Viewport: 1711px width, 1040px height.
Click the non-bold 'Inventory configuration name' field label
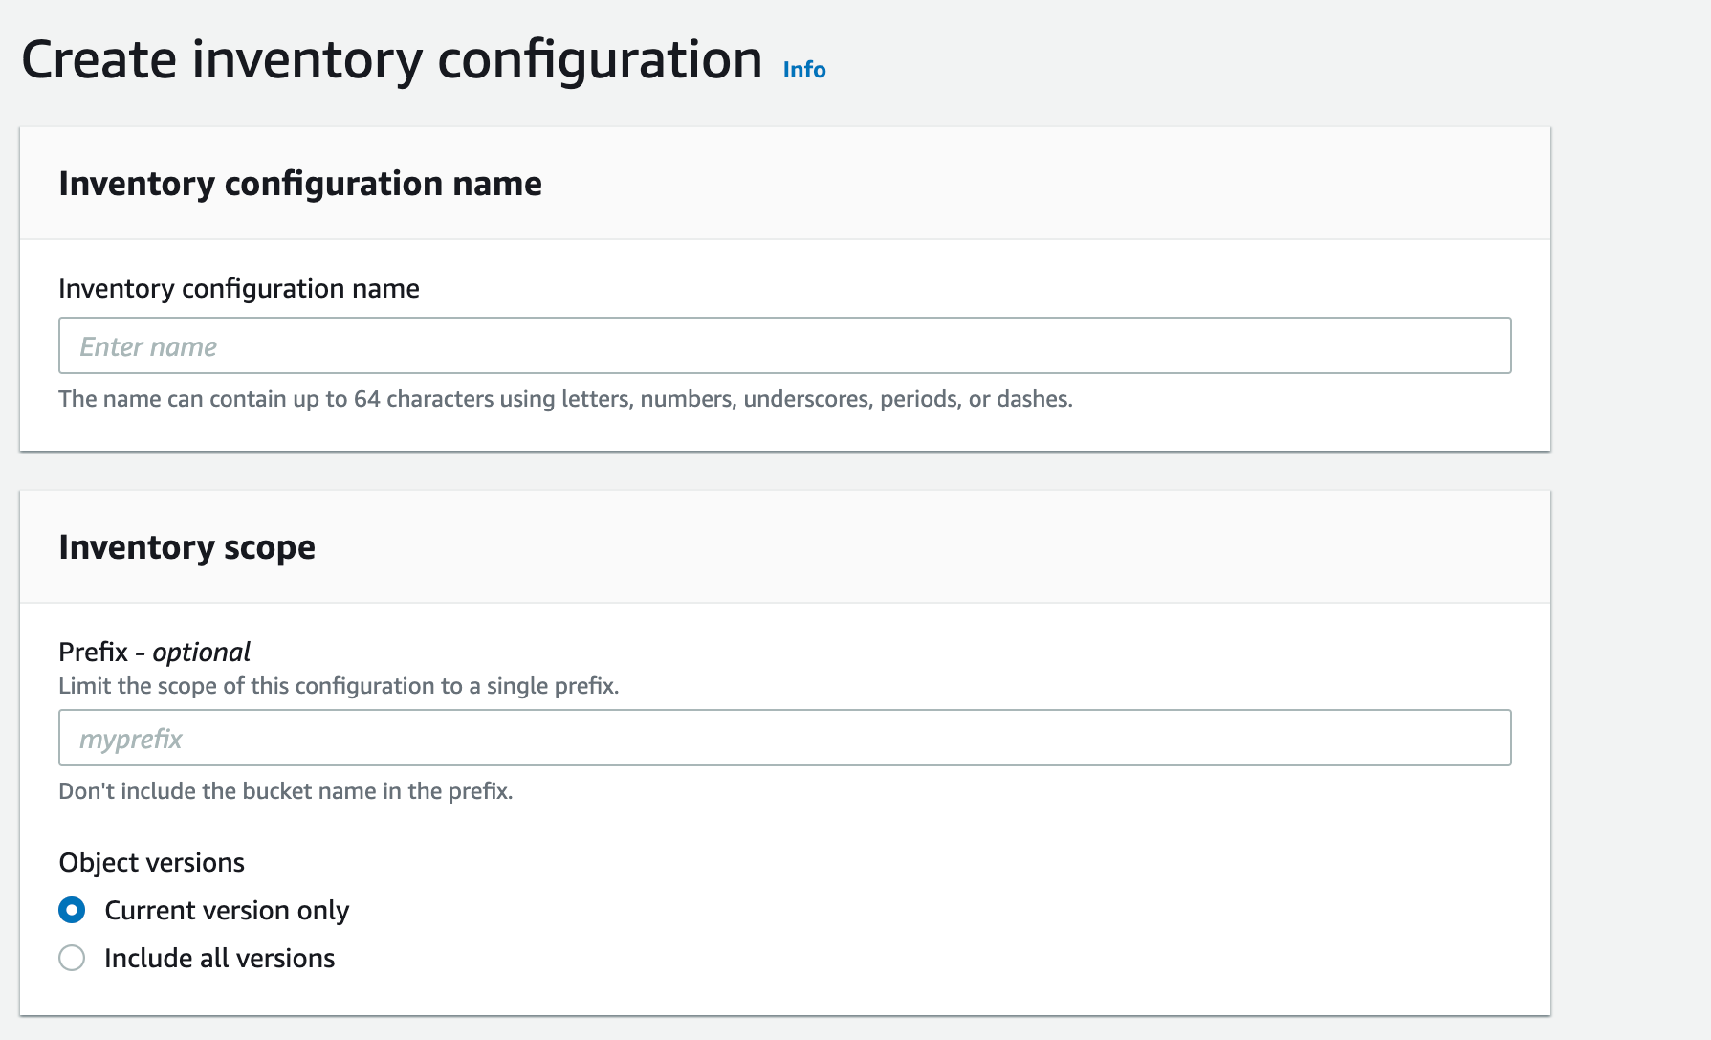pos(238,288)
